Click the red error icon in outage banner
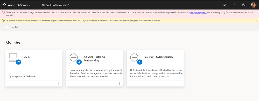The width and height of the screenshot is (259, 101). (x=3, y=12)
